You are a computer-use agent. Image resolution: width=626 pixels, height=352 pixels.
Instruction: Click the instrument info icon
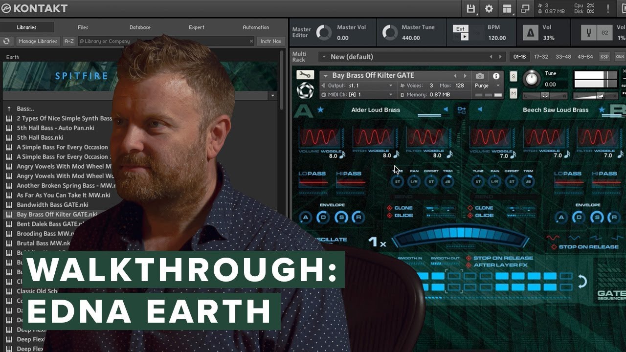(x=496, y=76)
